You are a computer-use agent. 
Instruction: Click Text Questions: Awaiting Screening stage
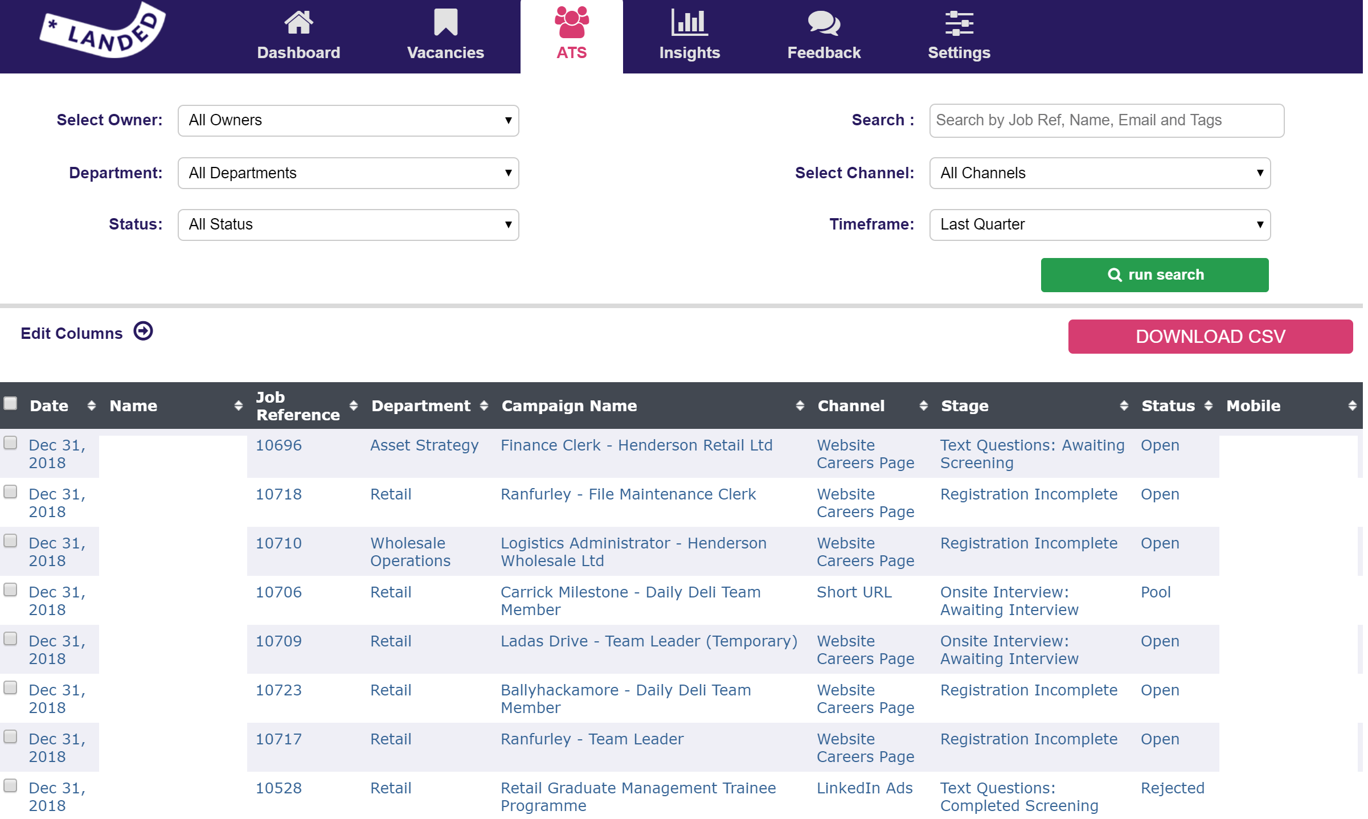(x=1032, y=454)
